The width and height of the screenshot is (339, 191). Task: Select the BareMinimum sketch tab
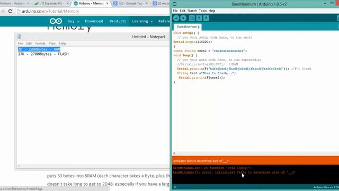point(188,27)
